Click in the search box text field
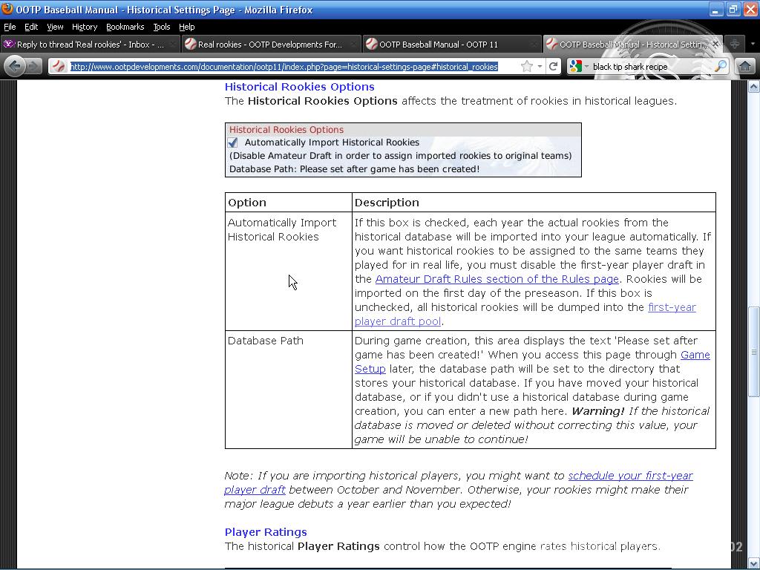Screen dimensions: 760x570 (x=649, y=67)
